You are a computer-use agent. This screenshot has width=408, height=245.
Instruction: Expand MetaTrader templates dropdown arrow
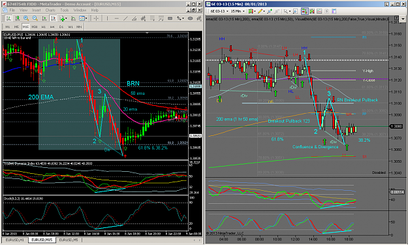(86, 18)
